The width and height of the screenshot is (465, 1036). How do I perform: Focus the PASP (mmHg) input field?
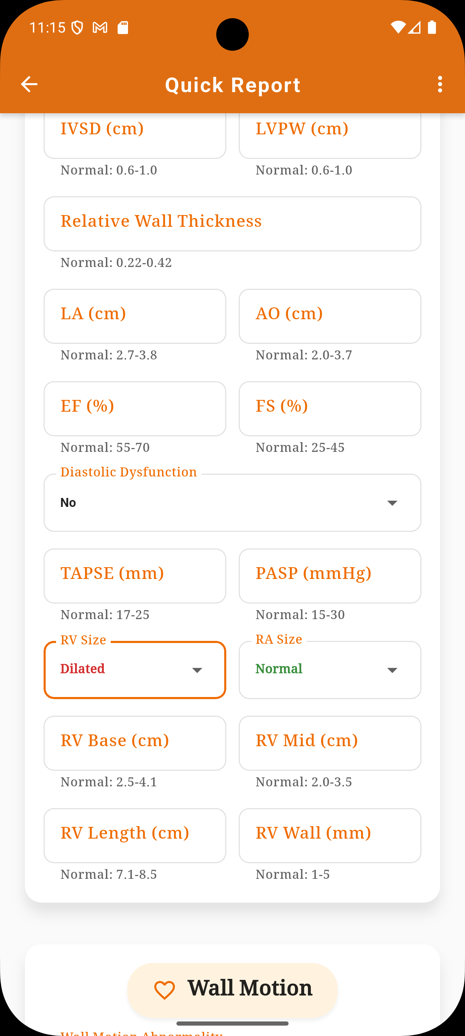coord(330,576)
